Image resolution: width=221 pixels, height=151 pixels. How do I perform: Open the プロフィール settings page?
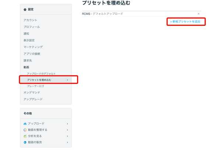pos(32,27)
